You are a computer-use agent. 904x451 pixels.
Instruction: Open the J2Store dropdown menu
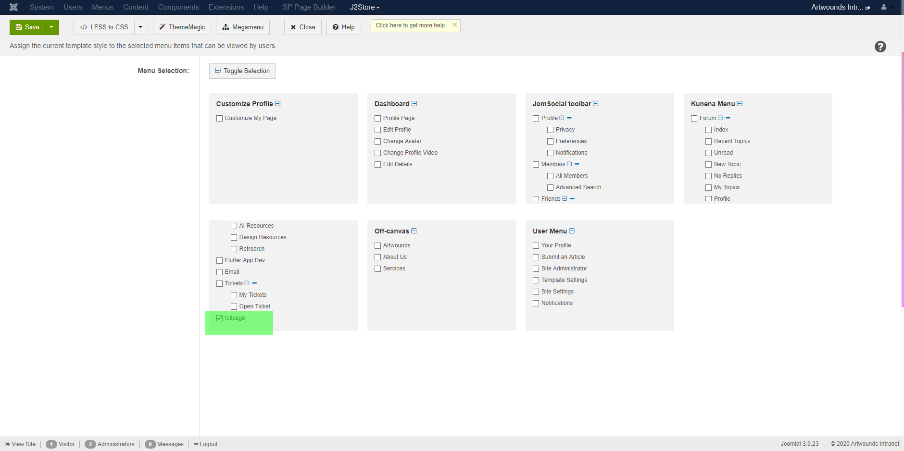pos(364,7)
